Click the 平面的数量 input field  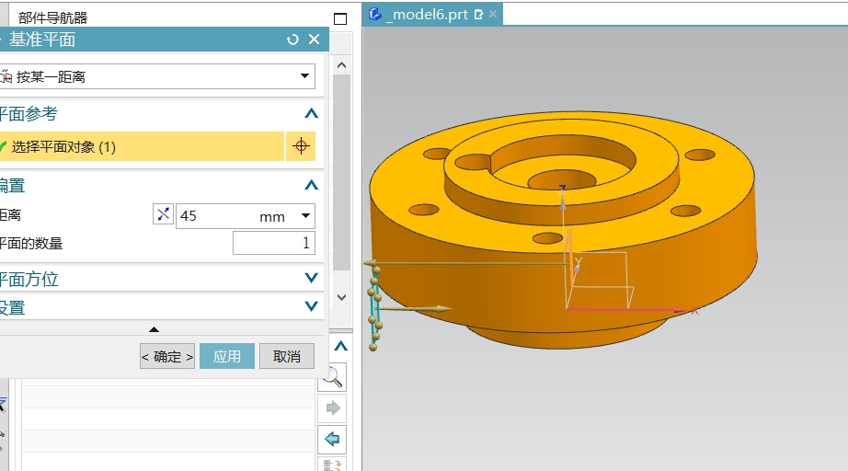click(274, 243)
